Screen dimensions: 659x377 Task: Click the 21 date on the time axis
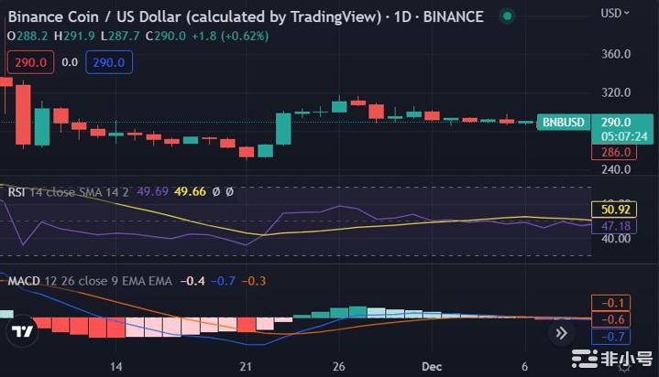pyautogui.click(x=245, y=366)
